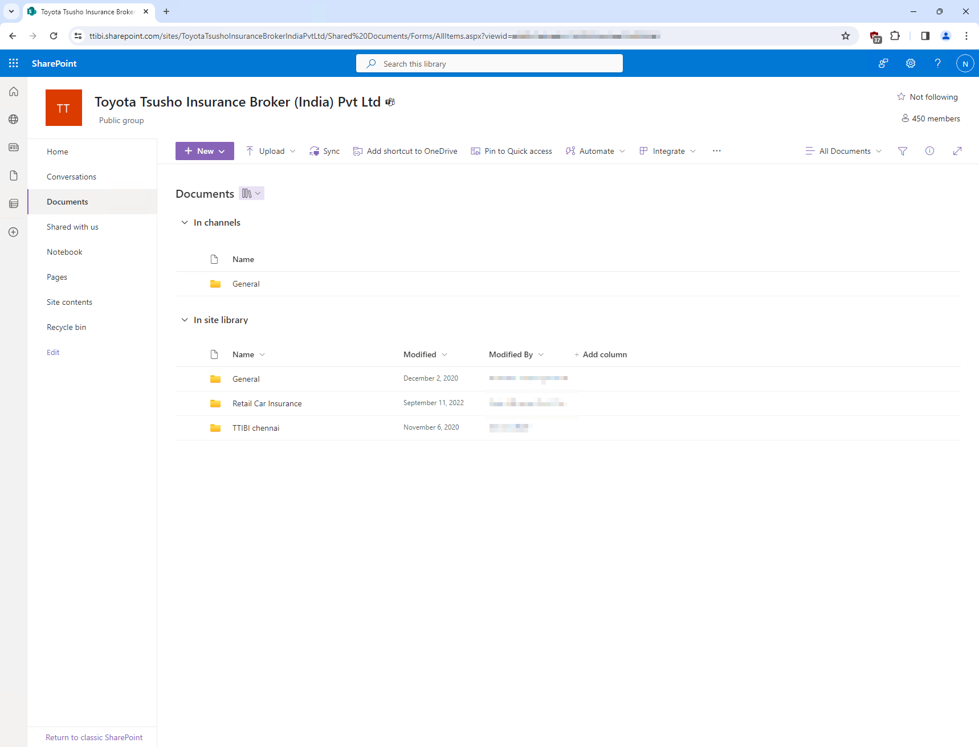Click Add column in the site library
The image size is (979, 747).
click(x=600, y=354)
